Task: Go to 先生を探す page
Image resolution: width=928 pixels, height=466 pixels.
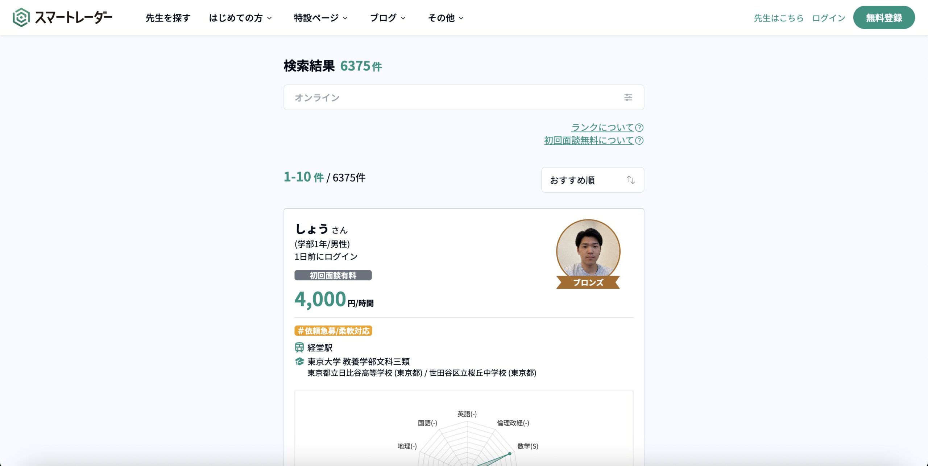Action: [168, 18]
